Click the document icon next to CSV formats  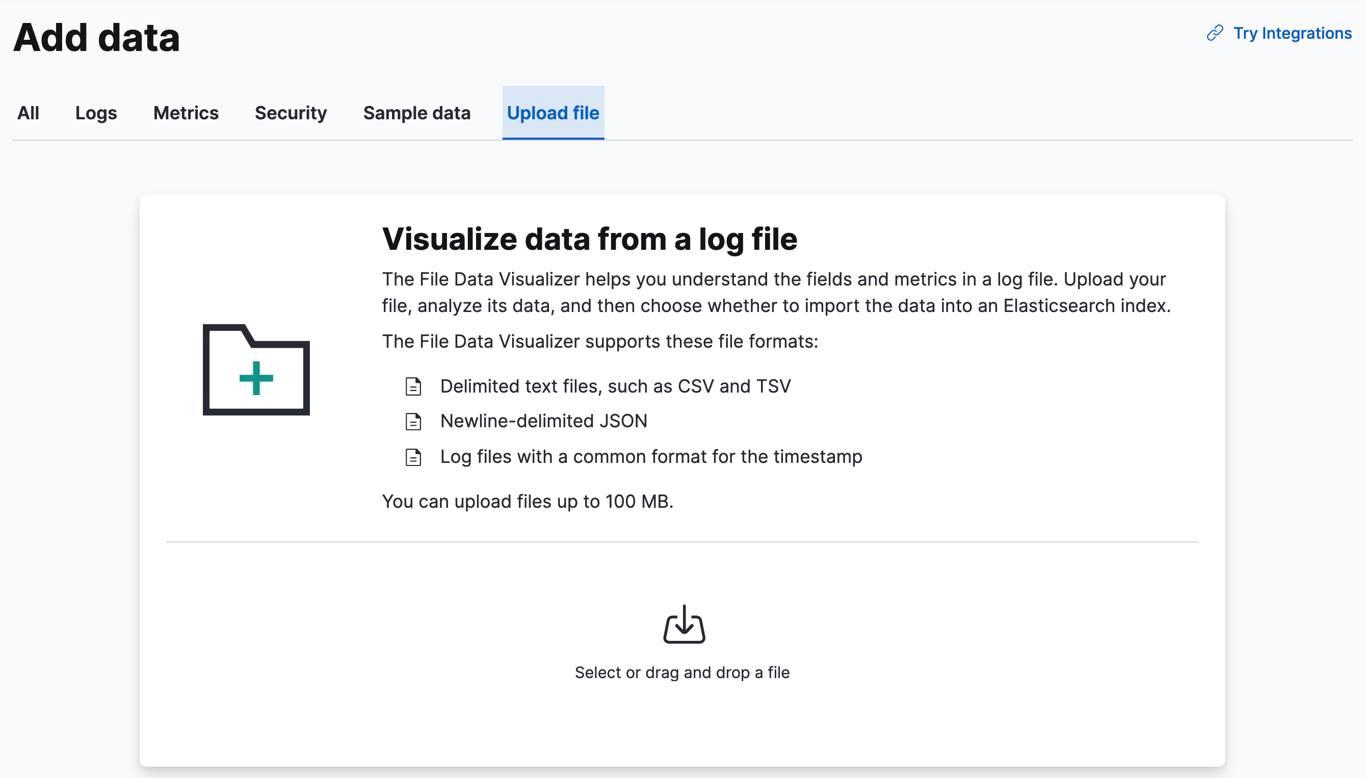(x=413, y=386)
